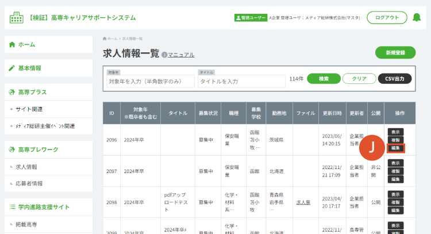Click the 新規登録 button
Screen dimensions: 431x234
pos(395,52)
